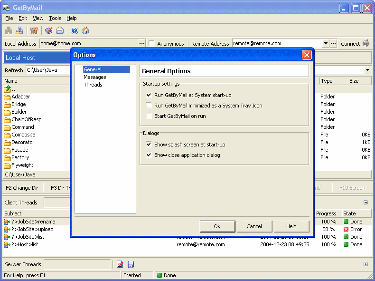Click the red Error state icon
The height and width of the screenshot is (281, 375).
pyautogui.click(x=346, y=229)
